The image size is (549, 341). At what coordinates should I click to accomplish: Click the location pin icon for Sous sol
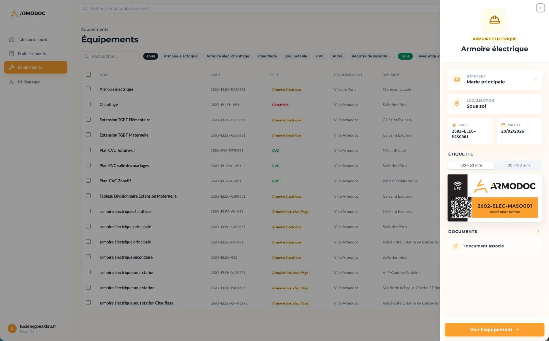(x=457, y=103)
